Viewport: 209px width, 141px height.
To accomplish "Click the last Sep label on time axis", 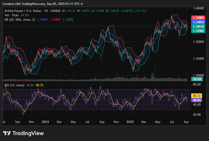I will click(x=186, y=122).
